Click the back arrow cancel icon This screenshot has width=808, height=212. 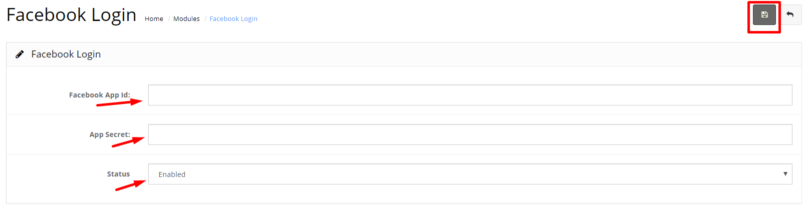pos(790,14)
